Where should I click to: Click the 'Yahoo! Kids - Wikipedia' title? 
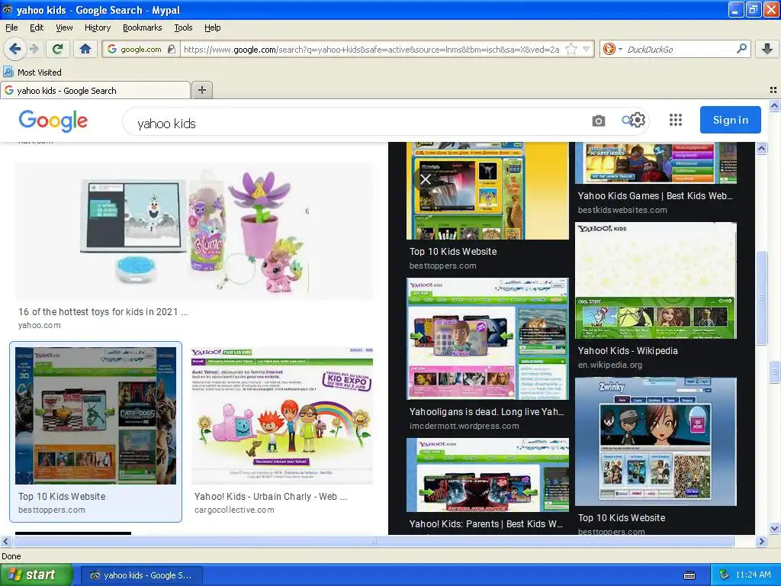pos(628,350)
